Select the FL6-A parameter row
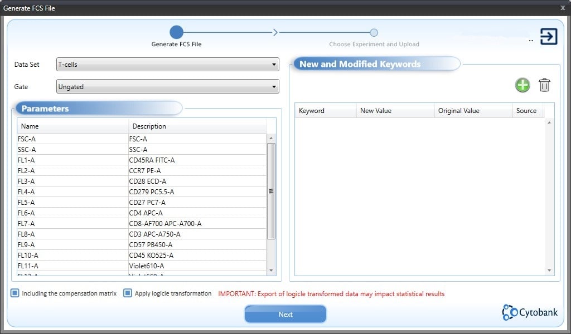Image resolution: width=571 pixels, height=334 pixels. (x=142, y=213)
